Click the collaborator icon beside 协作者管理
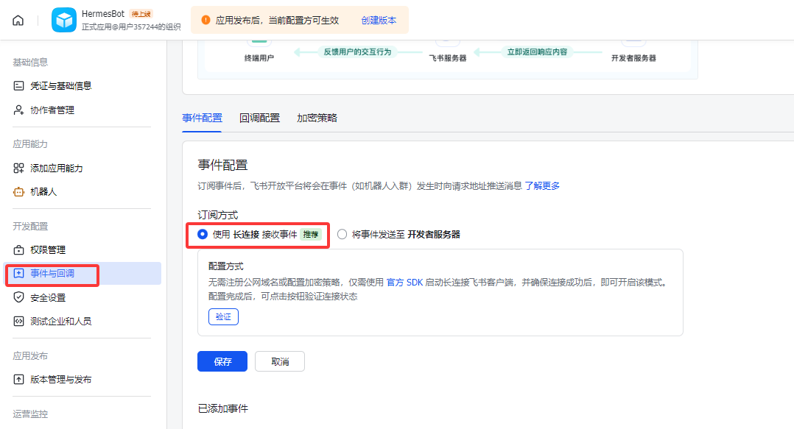The height and width of the screenshot is (429, 794). click(x=19, y=110)
